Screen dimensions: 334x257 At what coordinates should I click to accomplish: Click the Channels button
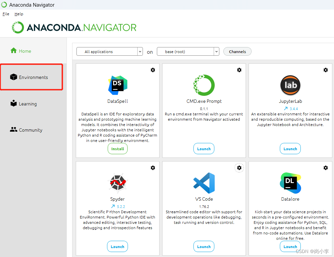pyautogui.click(x=237, y=52)
